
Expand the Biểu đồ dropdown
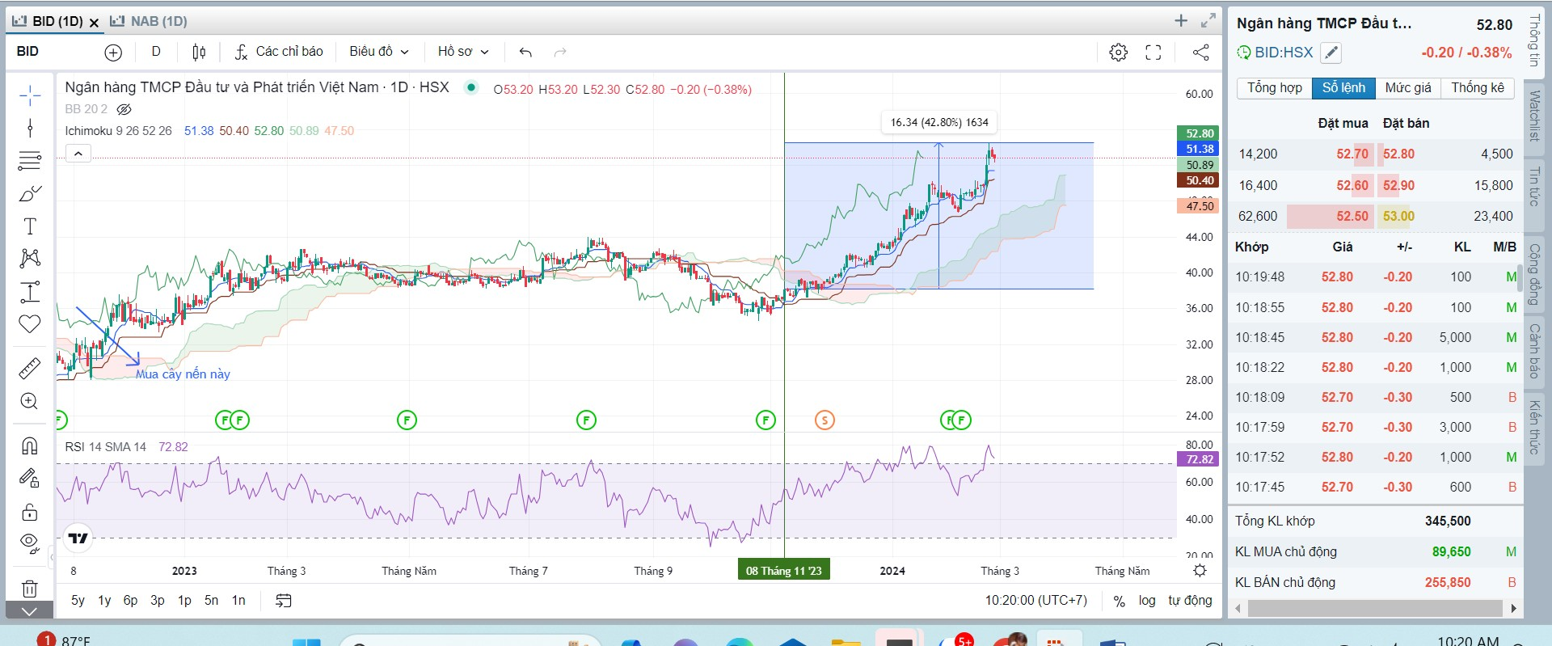[379, 52]
